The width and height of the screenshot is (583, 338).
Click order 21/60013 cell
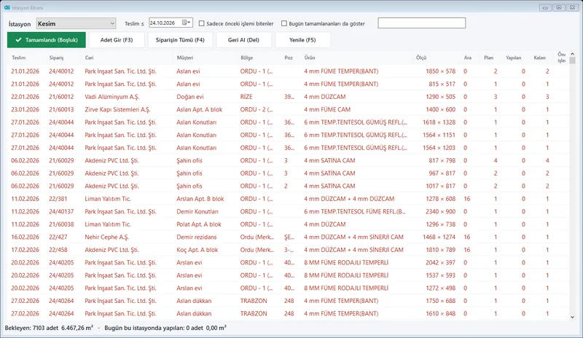coord(61,109)
